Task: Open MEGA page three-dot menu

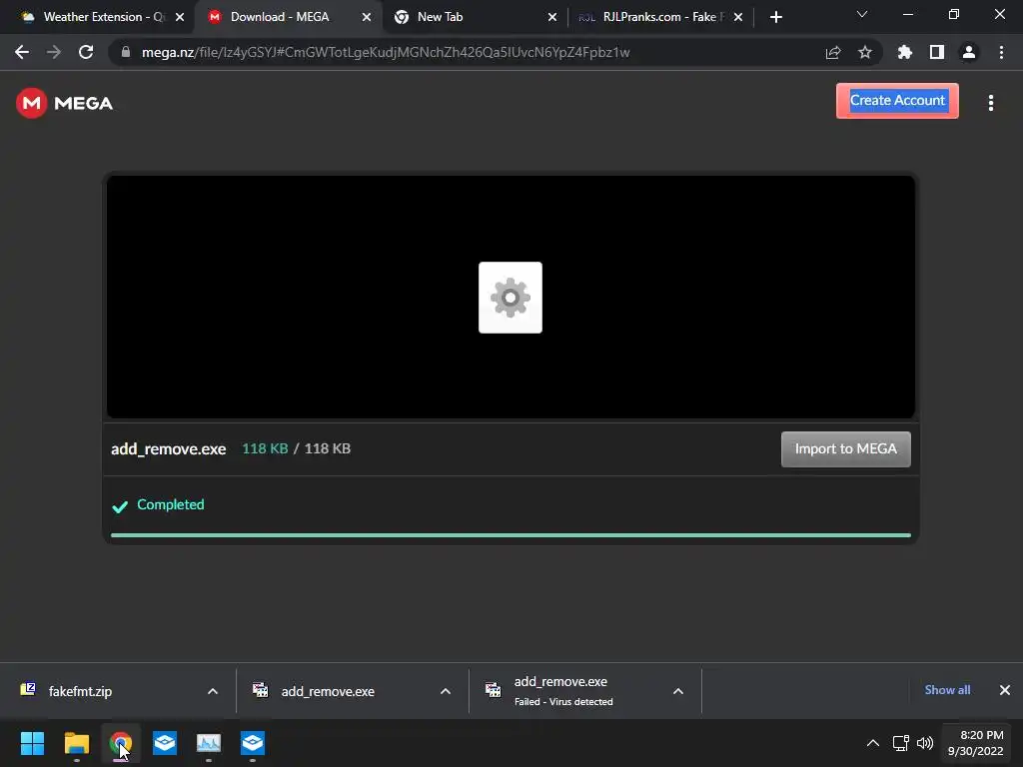Action: click(990, 103)
